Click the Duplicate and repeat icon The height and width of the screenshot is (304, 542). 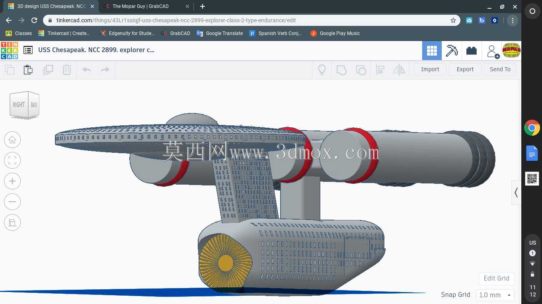click(48, 70)
